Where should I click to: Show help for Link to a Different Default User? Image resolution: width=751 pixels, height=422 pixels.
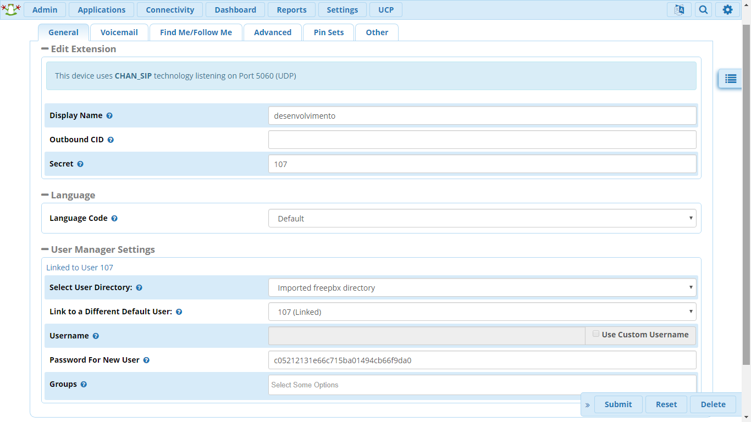click(x=179, y=312)
